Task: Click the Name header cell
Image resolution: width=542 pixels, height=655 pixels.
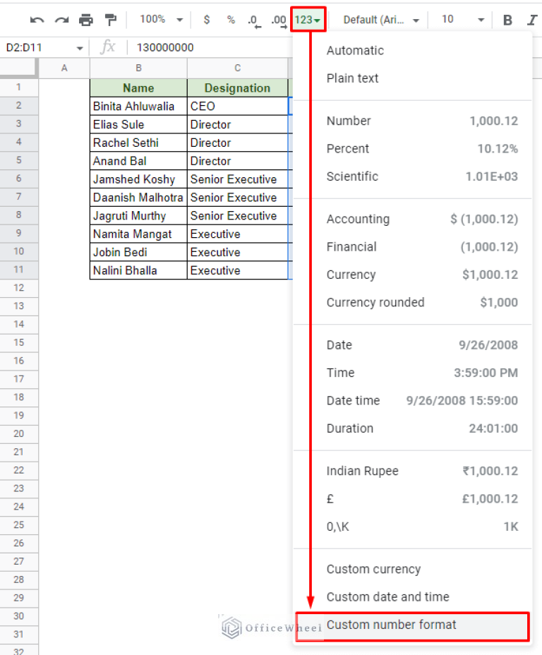Action: tap(138, 88)
